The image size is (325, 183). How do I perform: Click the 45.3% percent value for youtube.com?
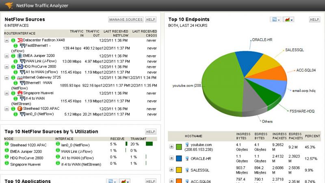(310, 147)
